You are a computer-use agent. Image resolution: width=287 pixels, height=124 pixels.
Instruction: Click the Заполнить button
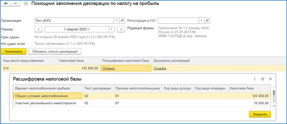pos(14,51)
